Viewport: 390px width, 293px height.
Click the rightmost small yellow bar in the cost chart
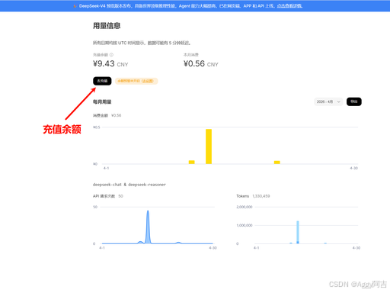click(x=277, y=163)
